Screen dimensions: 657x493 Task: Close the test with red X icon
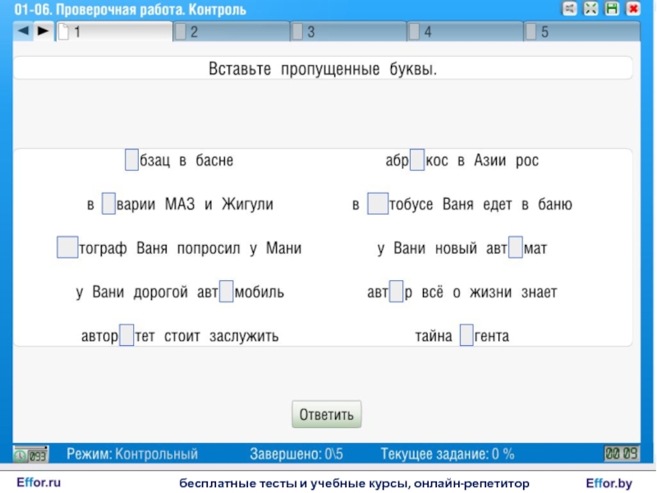(x=633, y=9)
